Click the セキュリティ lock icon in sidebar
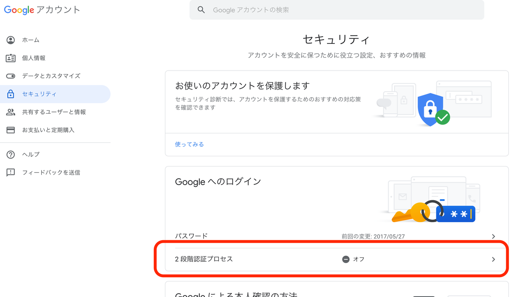Screen dimensions: 517x297 click(x=11, y=94)
